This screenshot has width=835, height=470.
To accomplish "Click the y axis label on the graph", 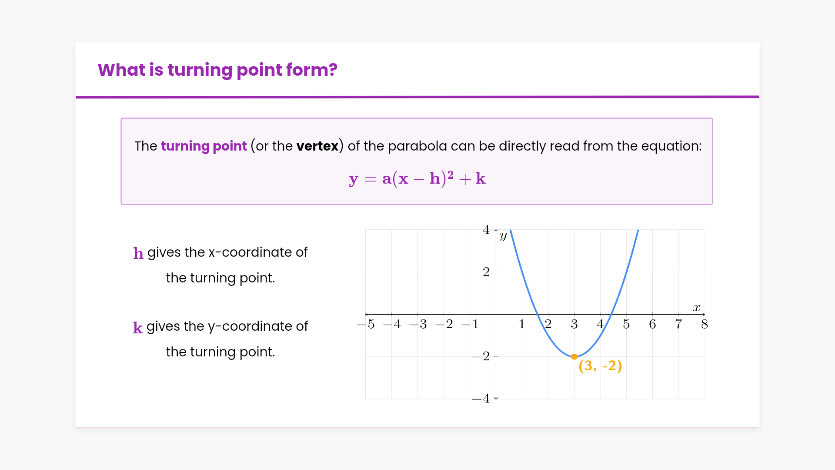I will 503,236.
